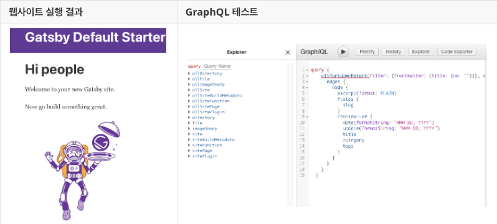The height and width of the screenshot is (224, 497).
Task: Click the slug field in the editor
Action: (348, 105)
